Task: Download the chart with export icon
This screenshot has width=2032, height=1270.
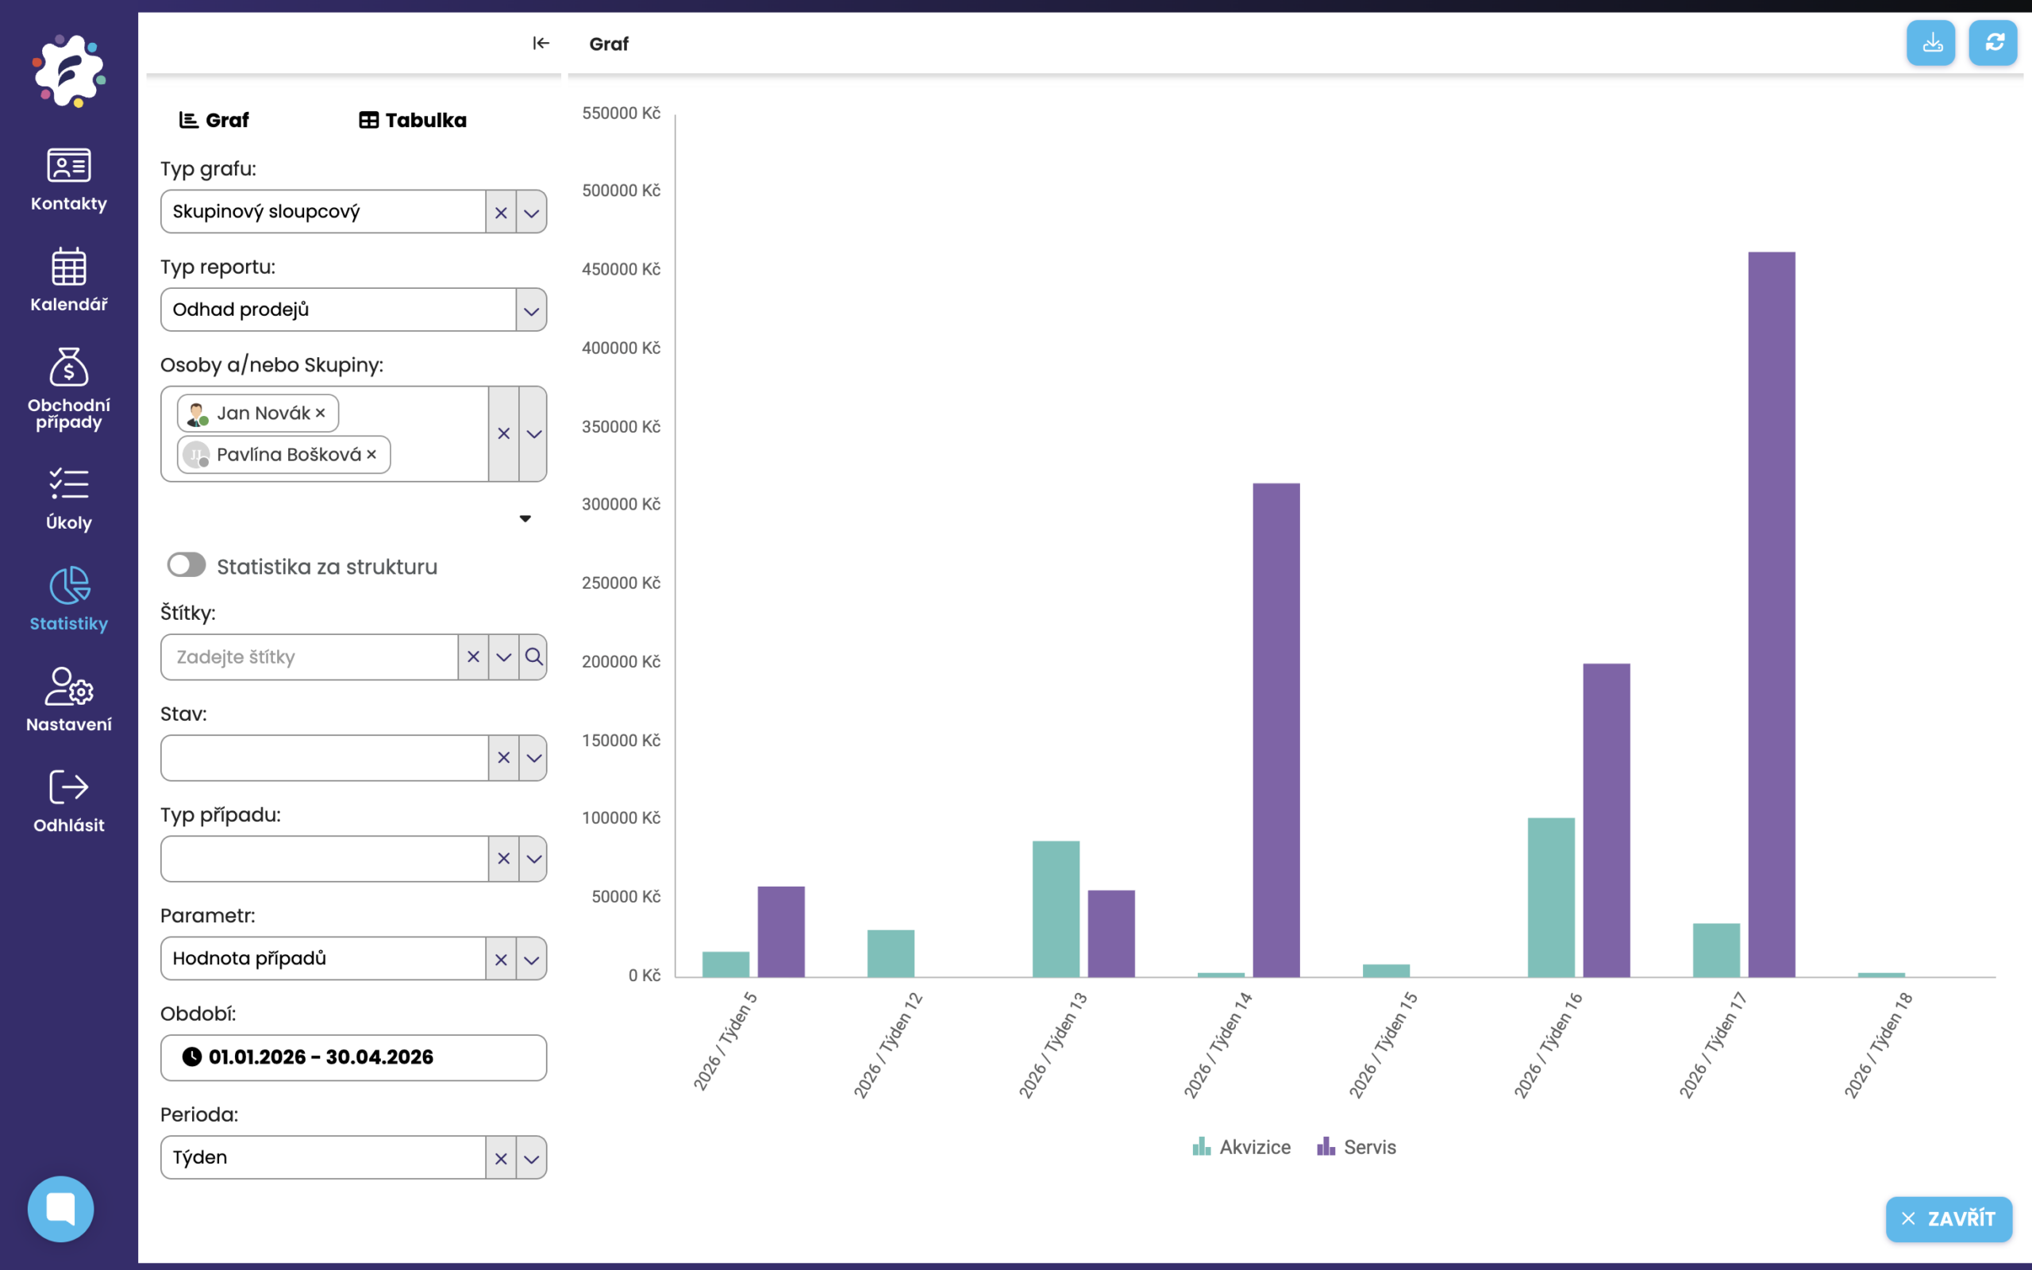Action: point(1930,43)
